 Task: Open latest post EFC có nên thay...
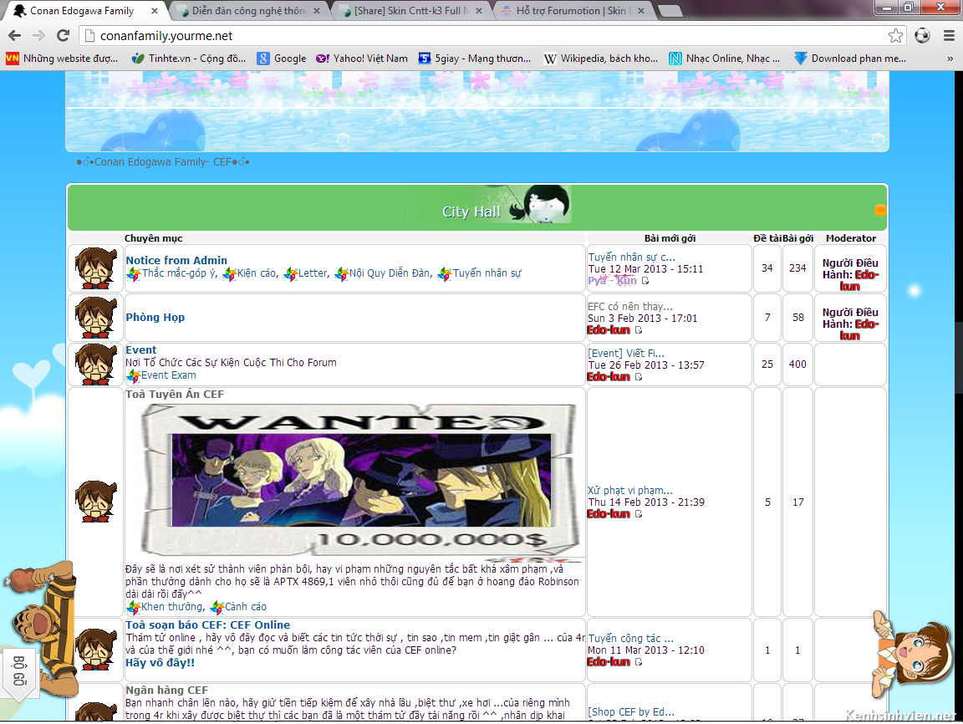tap(630, 307)
